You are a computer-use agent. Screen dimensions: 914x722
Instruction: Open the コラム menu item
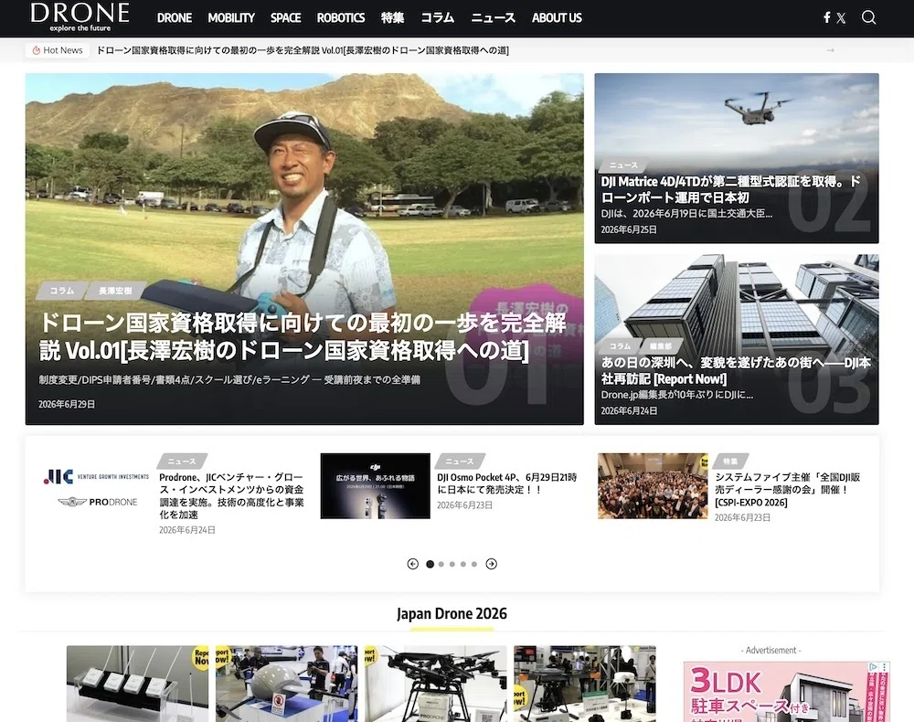[x=437, y=18]
